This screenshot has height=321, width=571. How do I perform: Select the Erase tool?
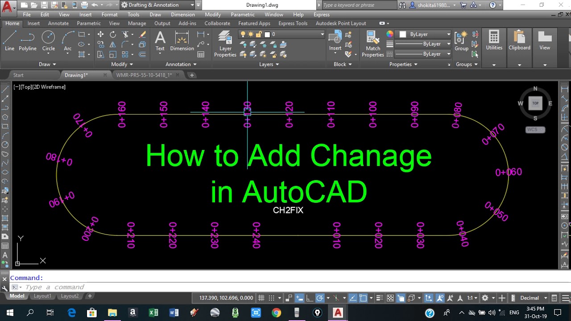[142, 34]
